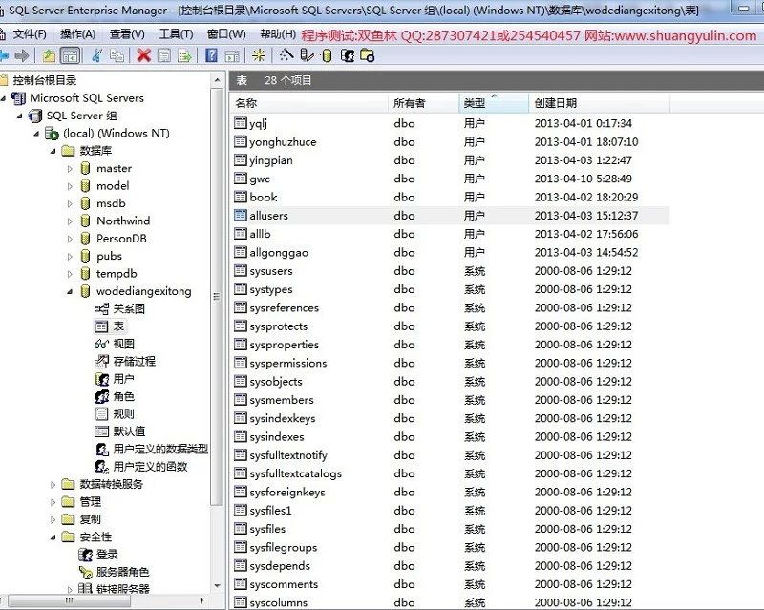Click the relationship diagram icon 关系图
Viewport: 764px width, 610px height.
click(102, 308)
